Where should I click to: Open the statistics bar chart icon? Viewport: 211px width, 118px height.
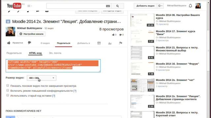(x=110, y=43)
